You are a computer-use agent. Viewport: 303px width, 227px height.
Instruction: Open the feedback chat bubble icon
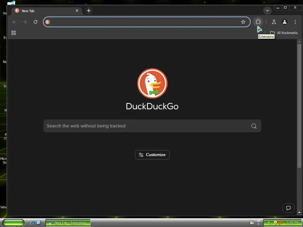pos(288,208)
